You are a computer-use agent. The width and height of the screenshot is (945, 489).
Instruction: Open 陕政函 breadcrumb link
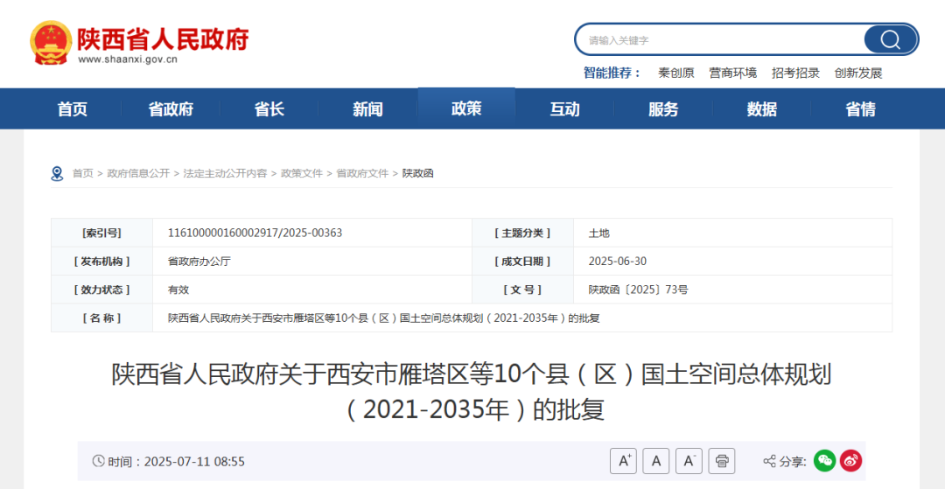417,173
